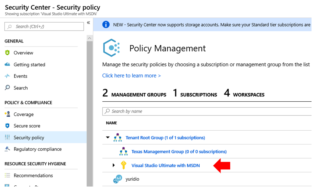Viewport: 316px width, 191px height.
Task: Click the Tenant Root Group hierarchy icon
Action: [118, 138]
